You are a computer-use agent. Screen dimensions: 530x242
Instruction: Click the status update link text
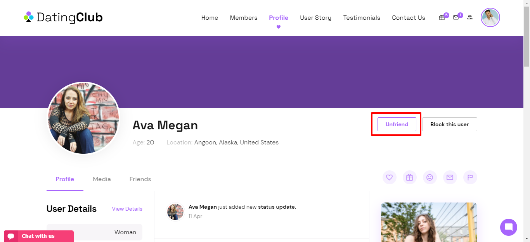(x=276, y=207)
